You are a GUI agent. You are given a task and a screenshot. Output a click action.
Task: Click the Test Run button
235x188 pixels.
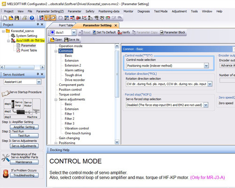pos(24,136)
